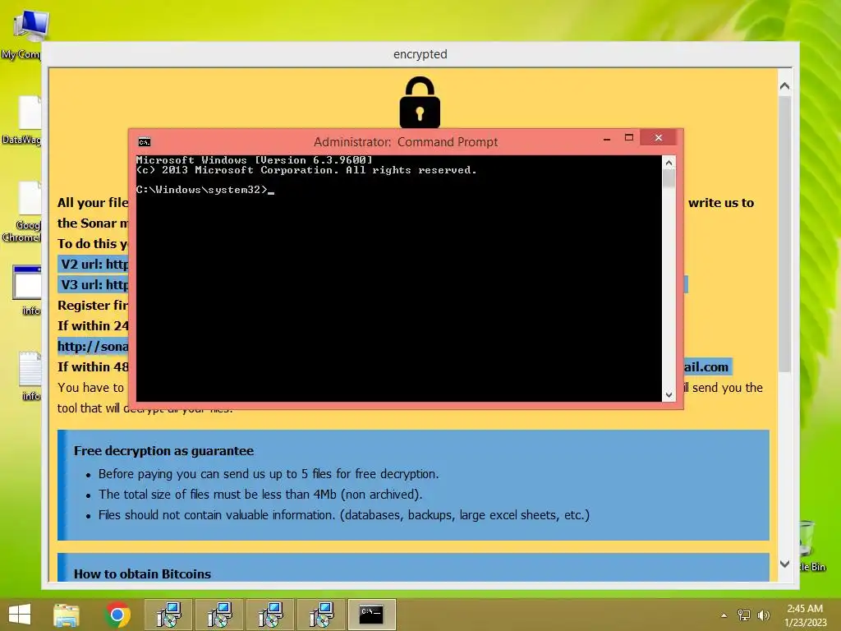Click the V3 url line in ransom note
Viewport: 841px width, 631px height.
pyautogui.click(x=94, y=284)
